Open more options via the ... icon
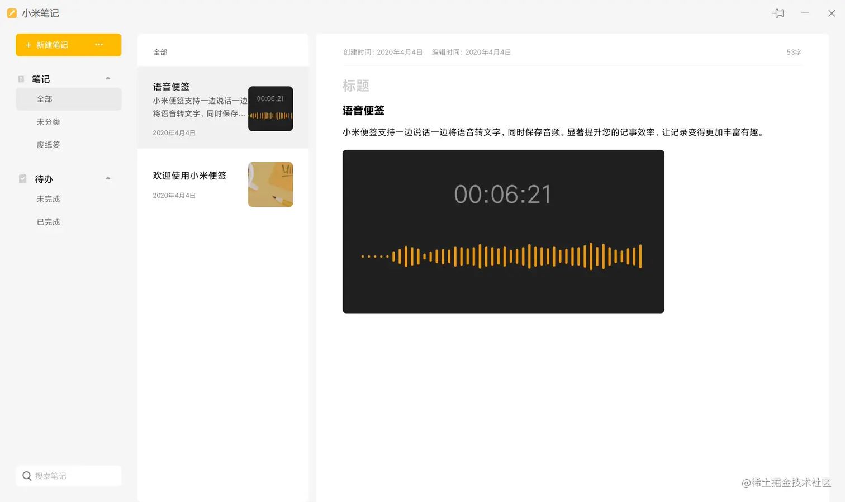This screenshot has height=502, width=845. (x=99, y=45)
